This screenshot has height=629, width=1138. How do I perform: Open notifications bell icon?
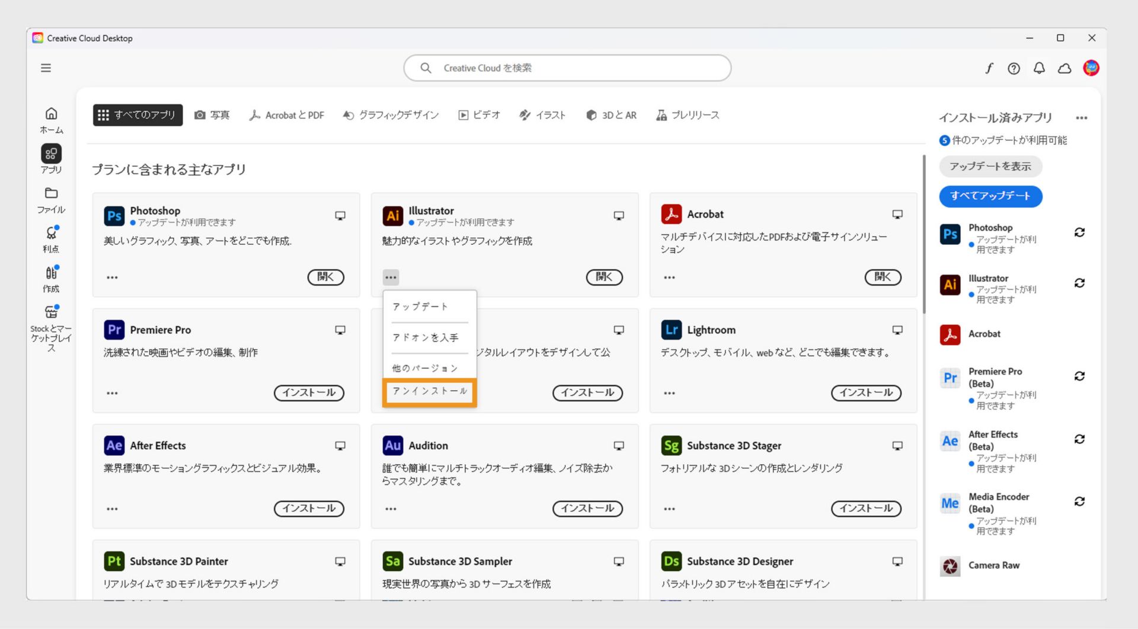click(x=1039, y=68)
